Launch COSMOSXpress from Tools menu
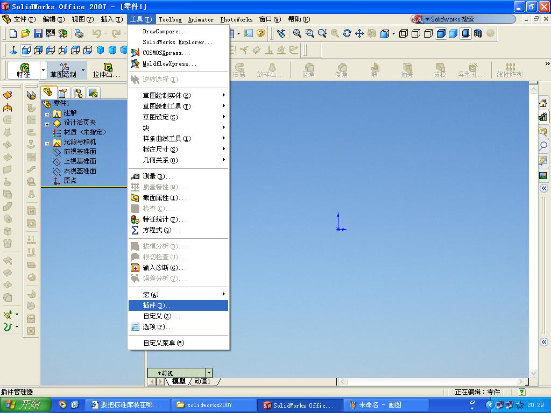 pyautogui.click(x=179, y=53)
